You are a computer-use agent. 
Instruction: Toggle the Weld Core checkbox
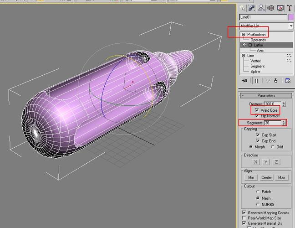pos(257,110)
